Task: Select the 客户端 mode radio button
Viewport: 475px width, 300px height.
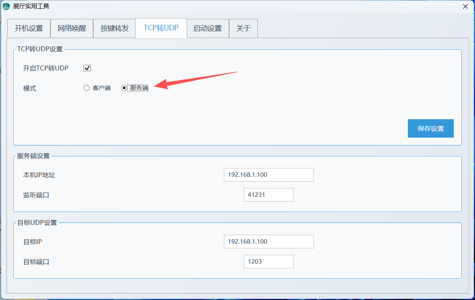Action: 87,88
